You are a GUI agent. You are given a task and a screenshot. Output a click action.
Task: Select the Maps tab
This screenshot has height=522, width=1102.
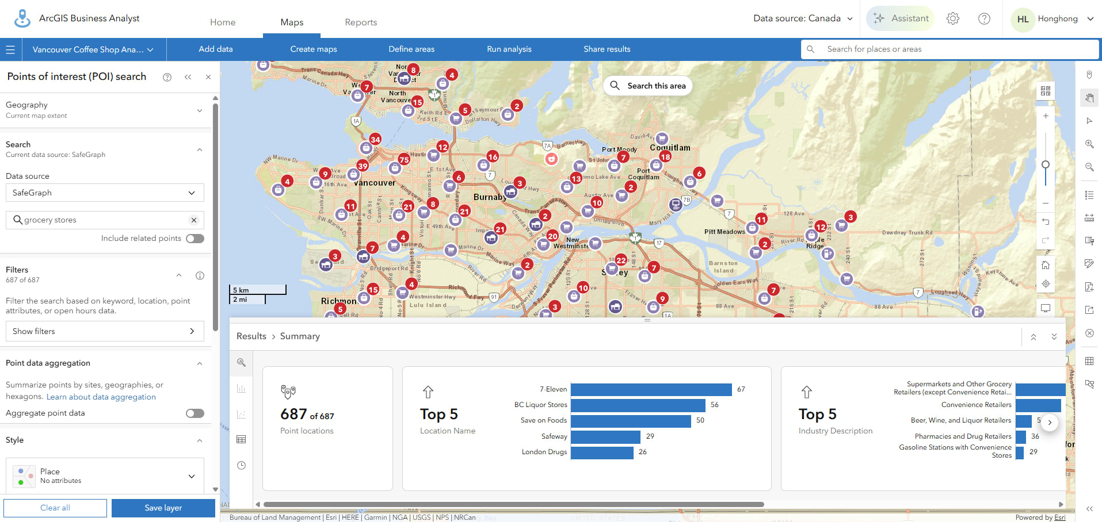292,22
